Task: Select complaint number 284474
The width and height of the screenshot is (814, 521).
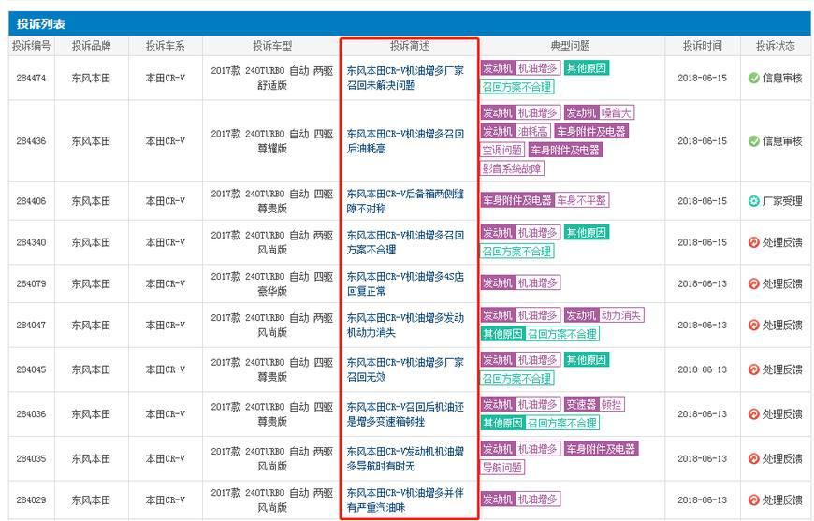Action: (31, 79)
